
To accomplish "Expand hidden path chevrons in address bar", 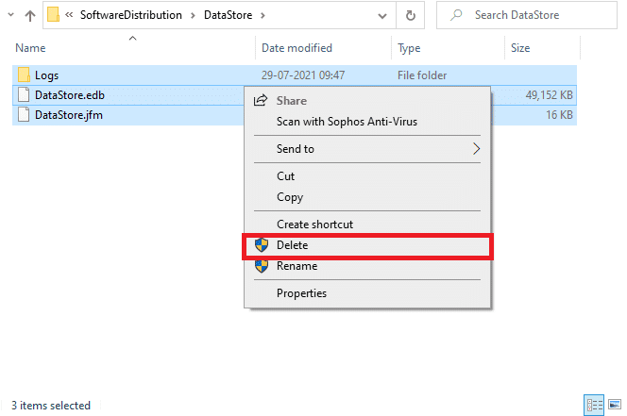I will pyautogui.click(x=69, y=15).
